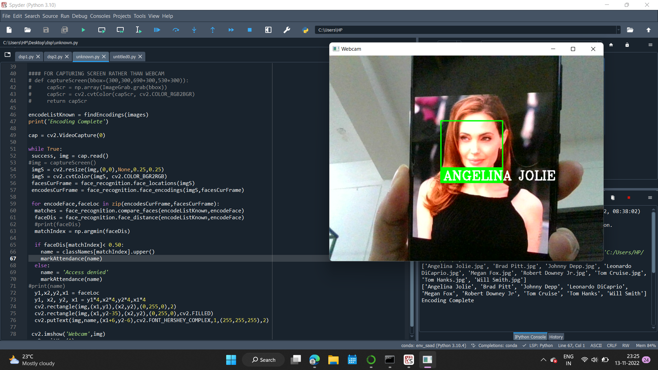The image size is (658, 370).
Task: Open the Help menu
Action: click(x=168, y=16)
